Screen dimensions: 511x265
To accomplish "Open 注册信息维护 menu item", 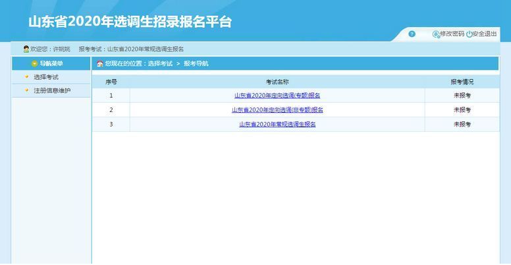I will pos(52,91).
